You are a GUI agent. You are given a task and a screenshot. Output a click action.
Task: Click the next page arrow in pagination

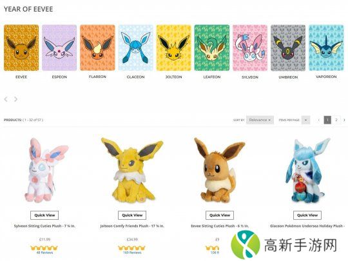point(344,120)
